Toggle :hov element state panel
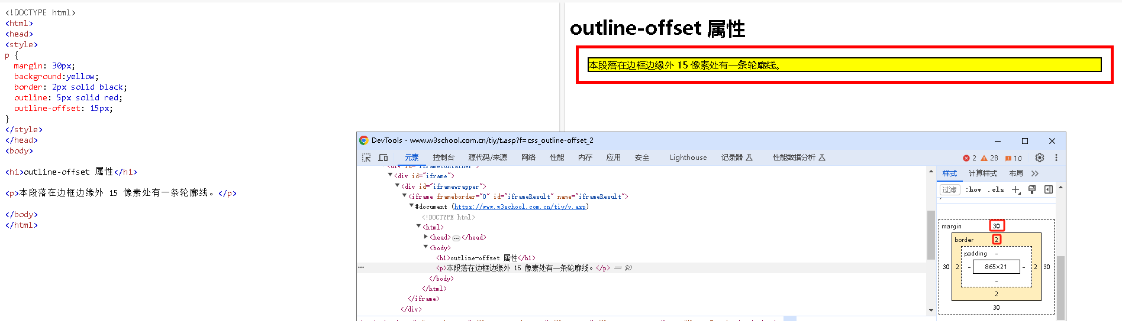The height and width of the screenshot is (321, 1122). click(974, 189)
